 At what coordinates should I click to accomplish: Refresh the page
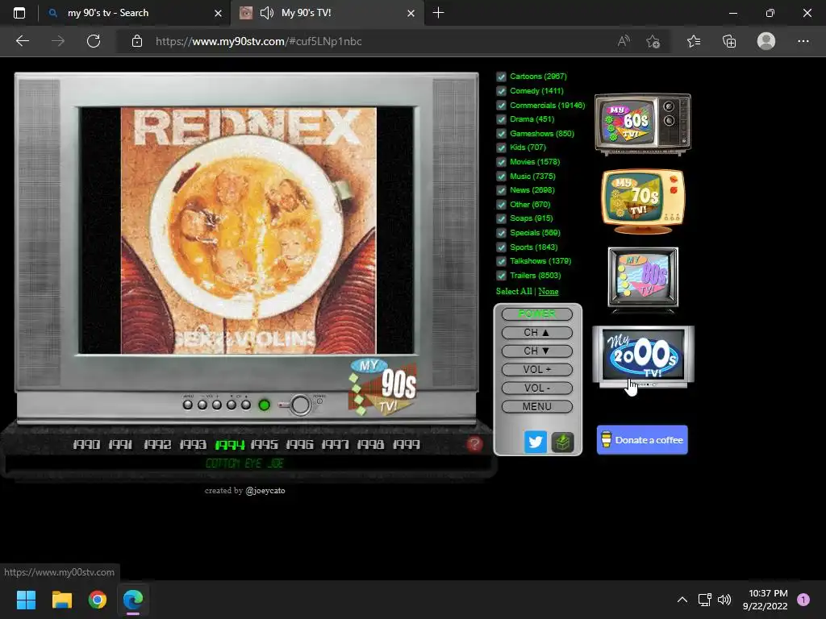94,41
